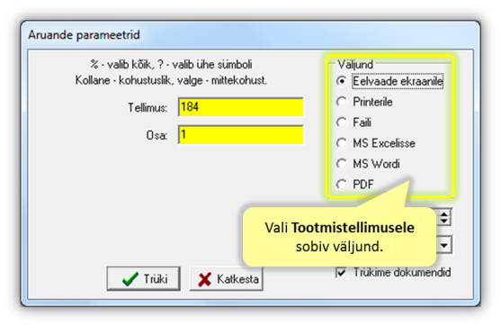Click the Trüki button label
Viewport: 501px width, 327px height.
pos(156,279)
